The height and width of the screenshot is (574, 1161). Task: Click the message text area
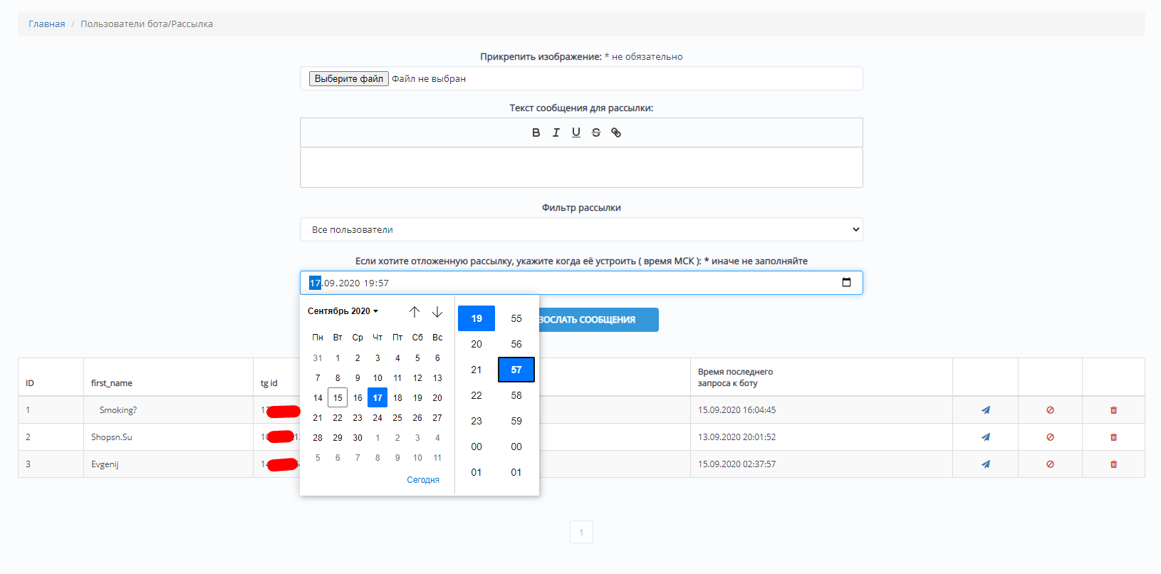pos(580,167)
